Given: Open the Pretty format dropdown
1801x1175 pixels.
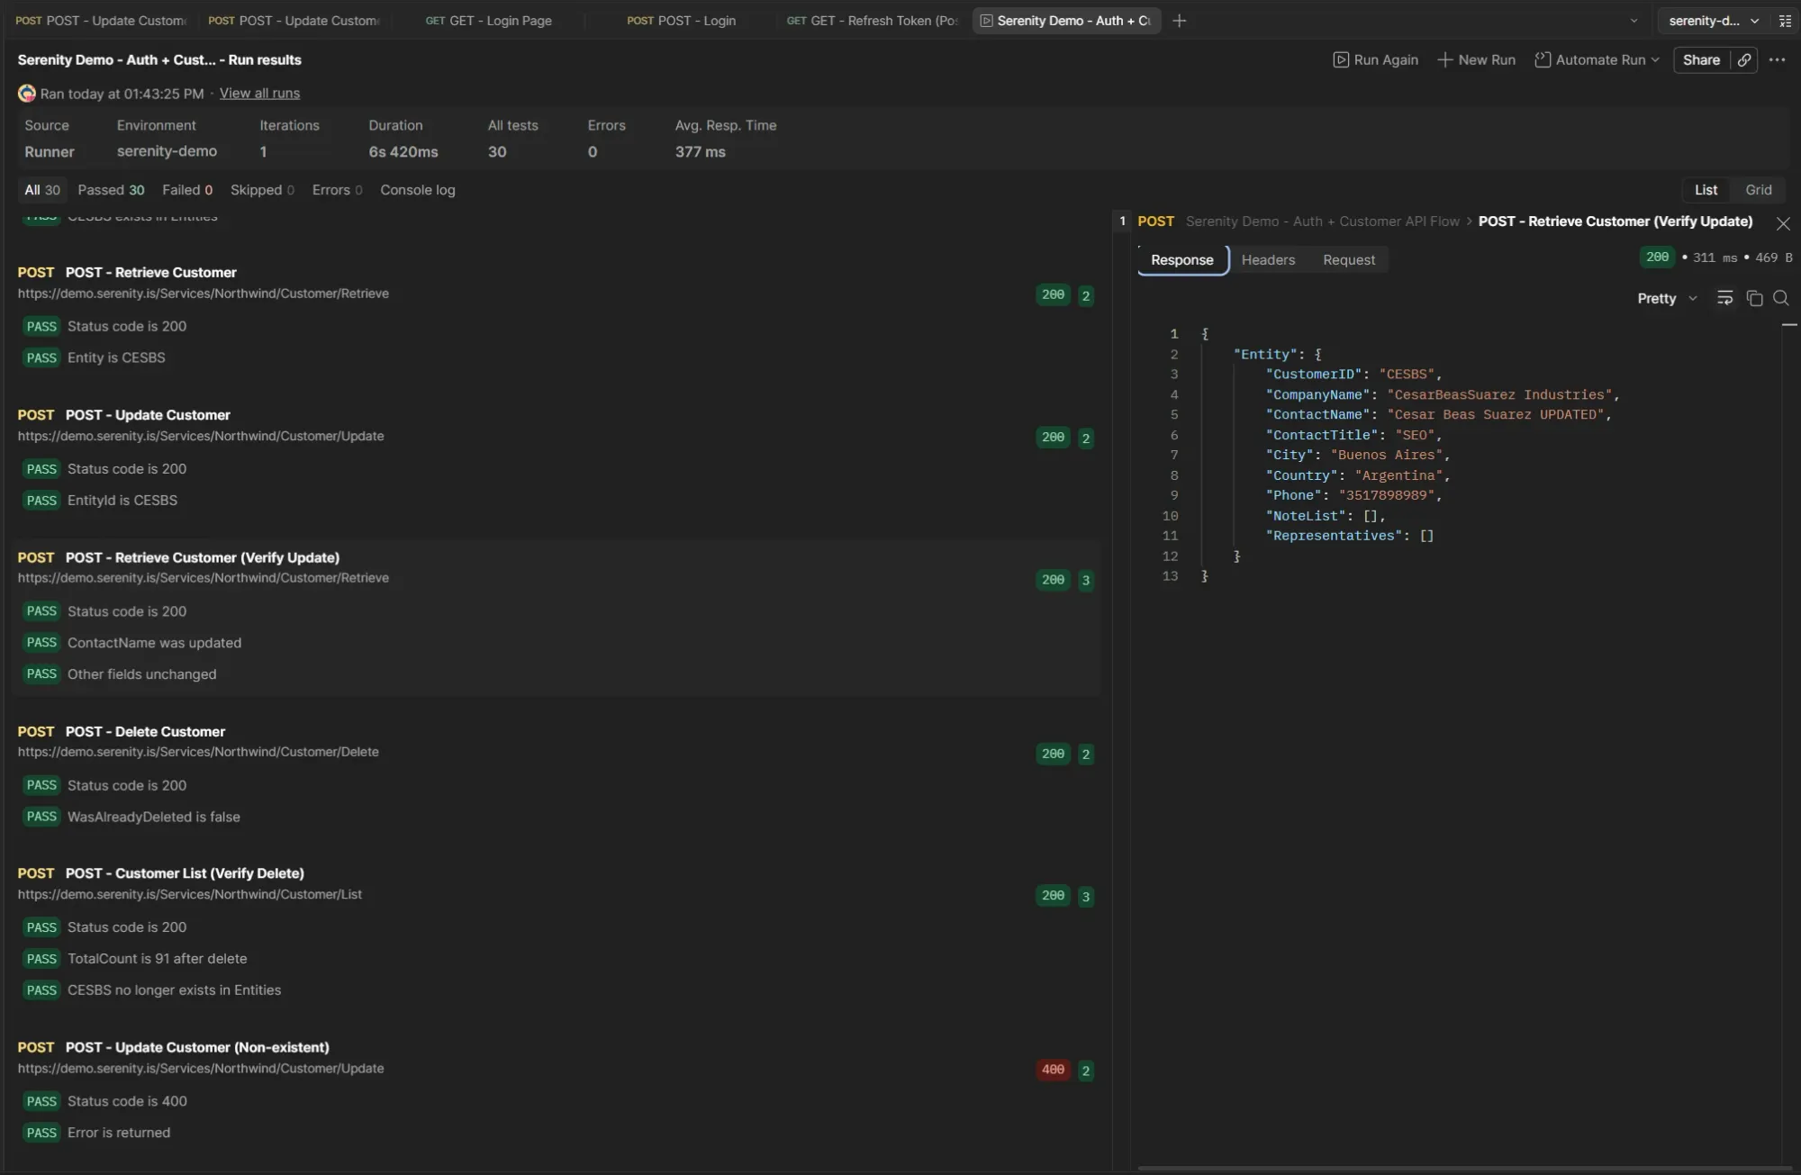Looking at the screenshot, I should (1665, 298).
